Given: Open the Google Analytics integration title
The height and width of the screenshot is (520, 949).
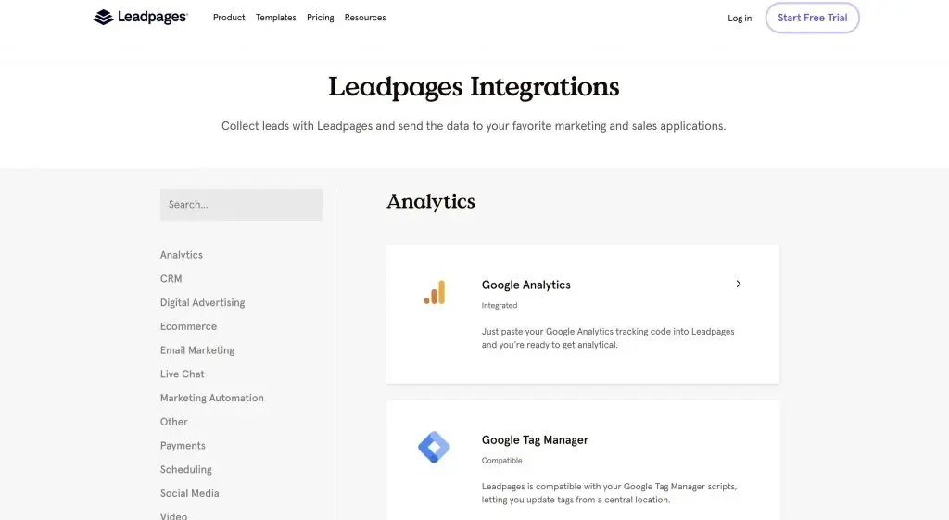Looking at the screenshot, I should pyautogui.click(x=526, y=285).
